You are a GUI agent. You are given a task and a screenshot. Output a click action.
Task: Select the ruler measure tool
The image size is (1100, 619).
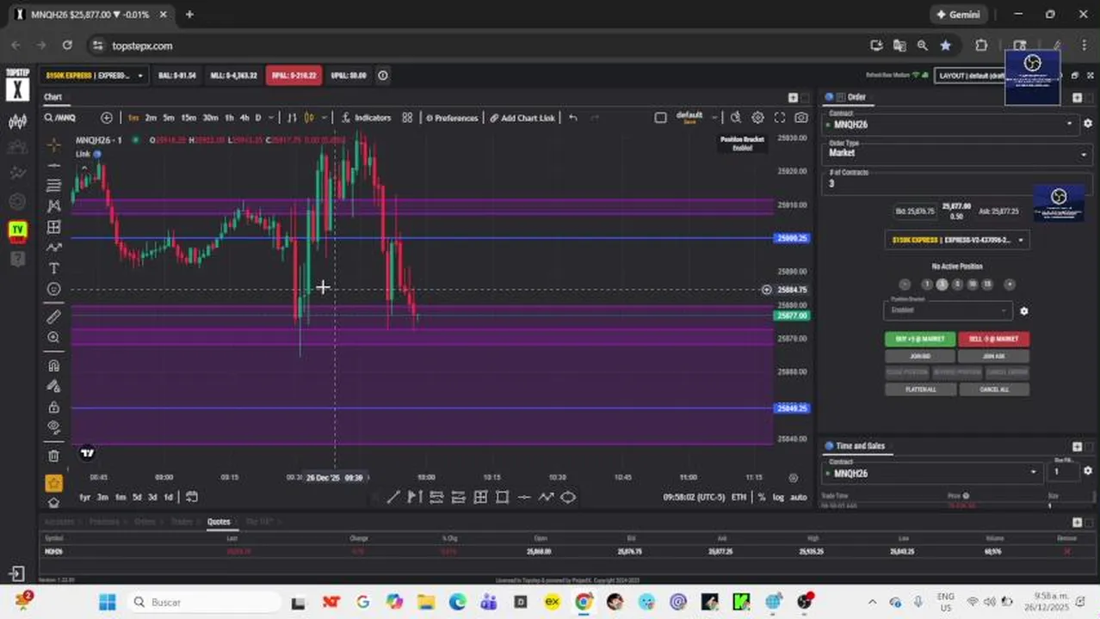tap(53, 317)
